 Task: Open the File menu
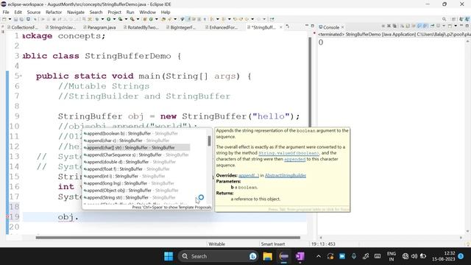(6, 12)
